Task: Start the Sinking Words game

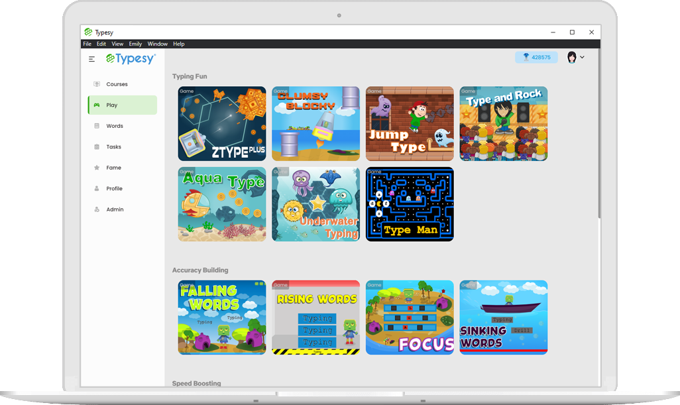Action: [504, 318]
